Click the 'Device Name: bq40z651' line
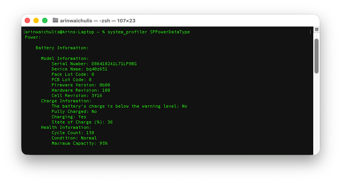 pos(79,69)
